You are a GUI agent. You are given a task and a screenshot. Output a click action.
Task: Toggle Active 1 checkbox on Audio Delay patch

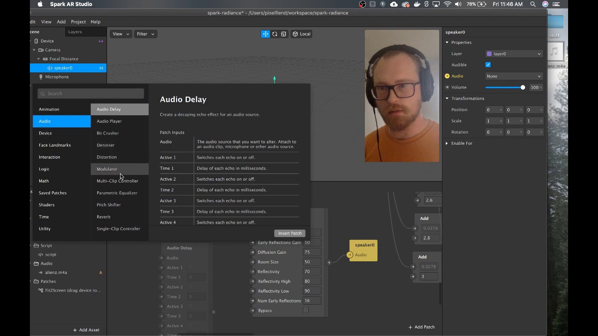[191, 267]
